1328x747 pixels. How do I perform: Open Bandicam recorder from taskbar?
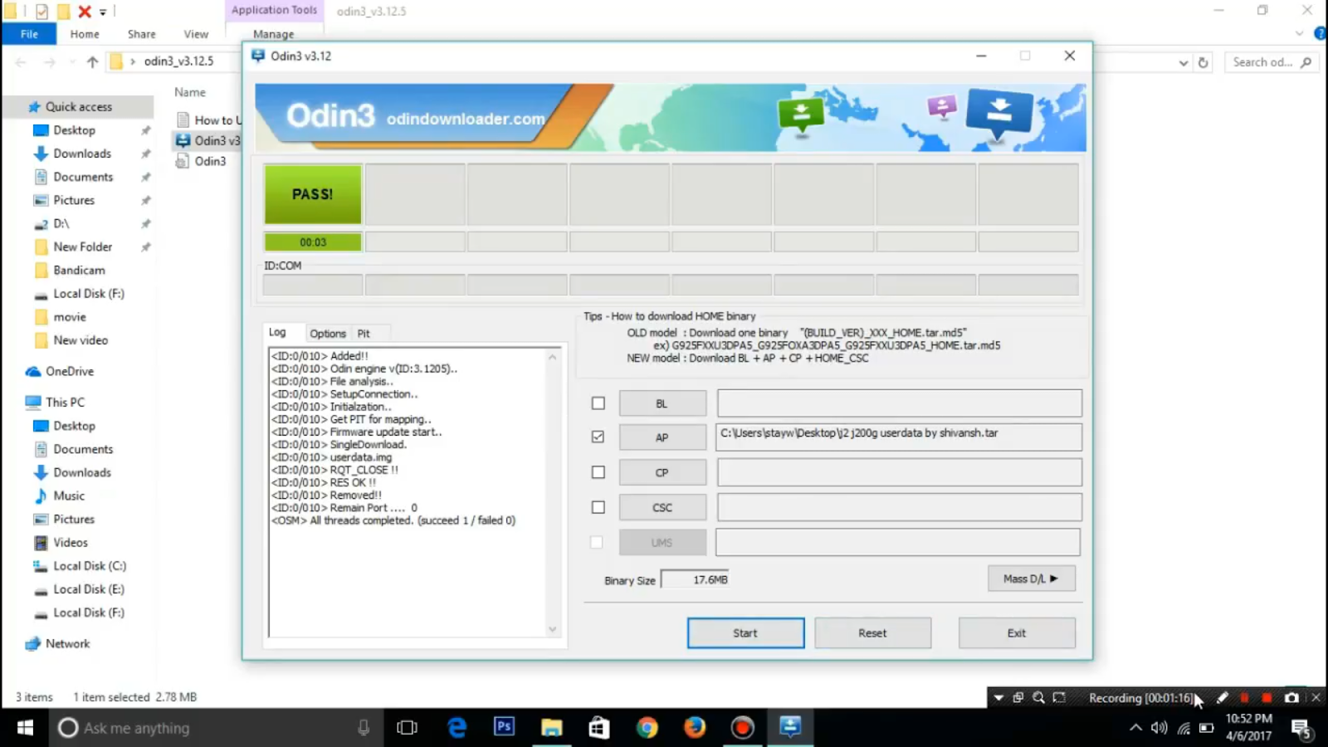pyautogui.click(x=742, y=728)
